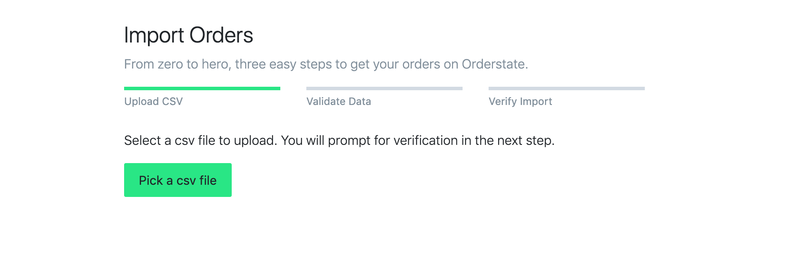Click the word Orders in the page heading

[x=221, y=35]
